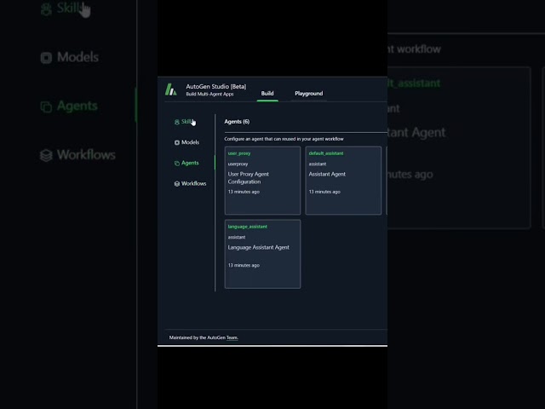Switch to the Build tab
Screen dimensions: 545x409
(x=267, y=93)
